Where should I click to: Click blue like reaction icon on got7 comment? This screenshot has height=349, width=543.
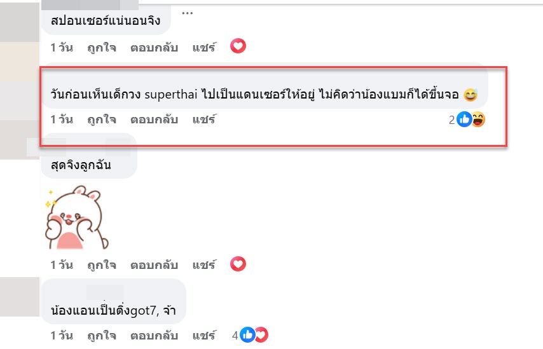247,334
